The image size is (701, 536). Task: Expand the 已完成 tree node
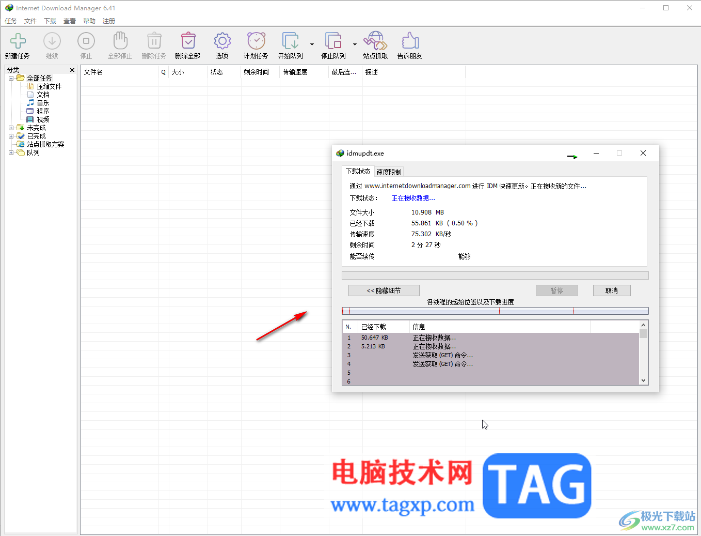point(11,136)
